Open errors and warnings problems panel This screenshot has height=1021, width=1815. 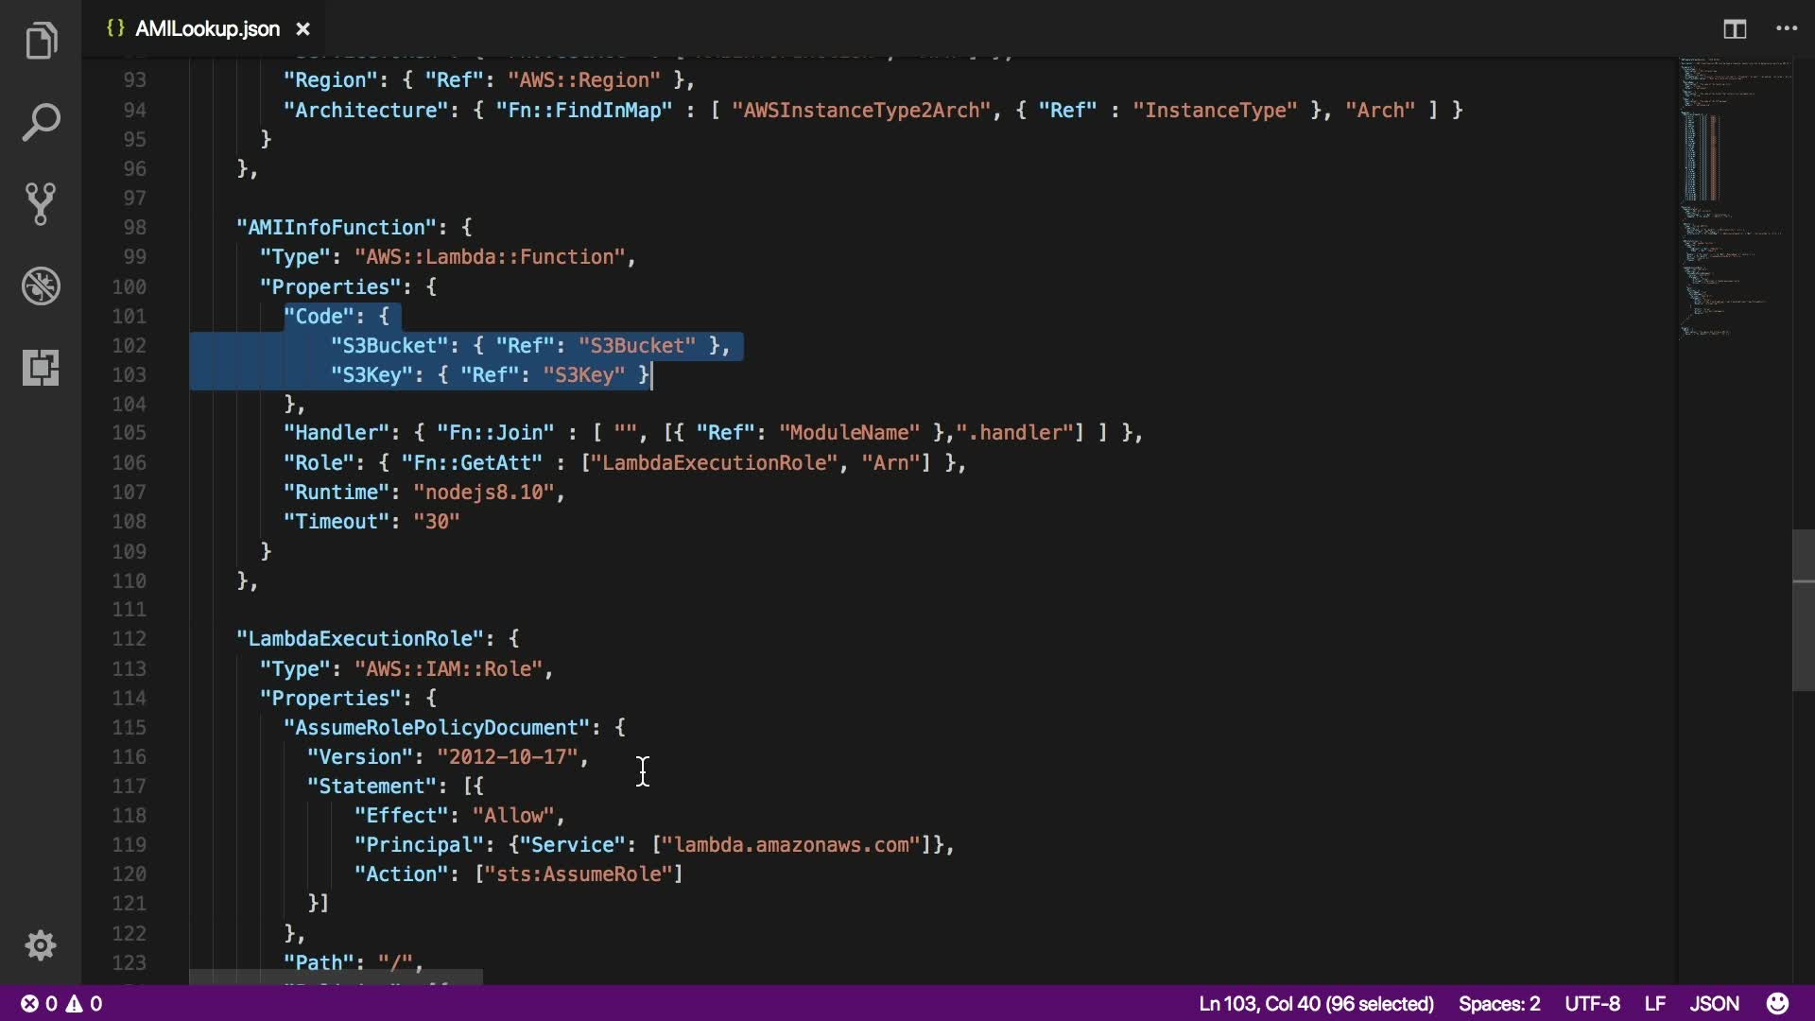click(62, 1003)
